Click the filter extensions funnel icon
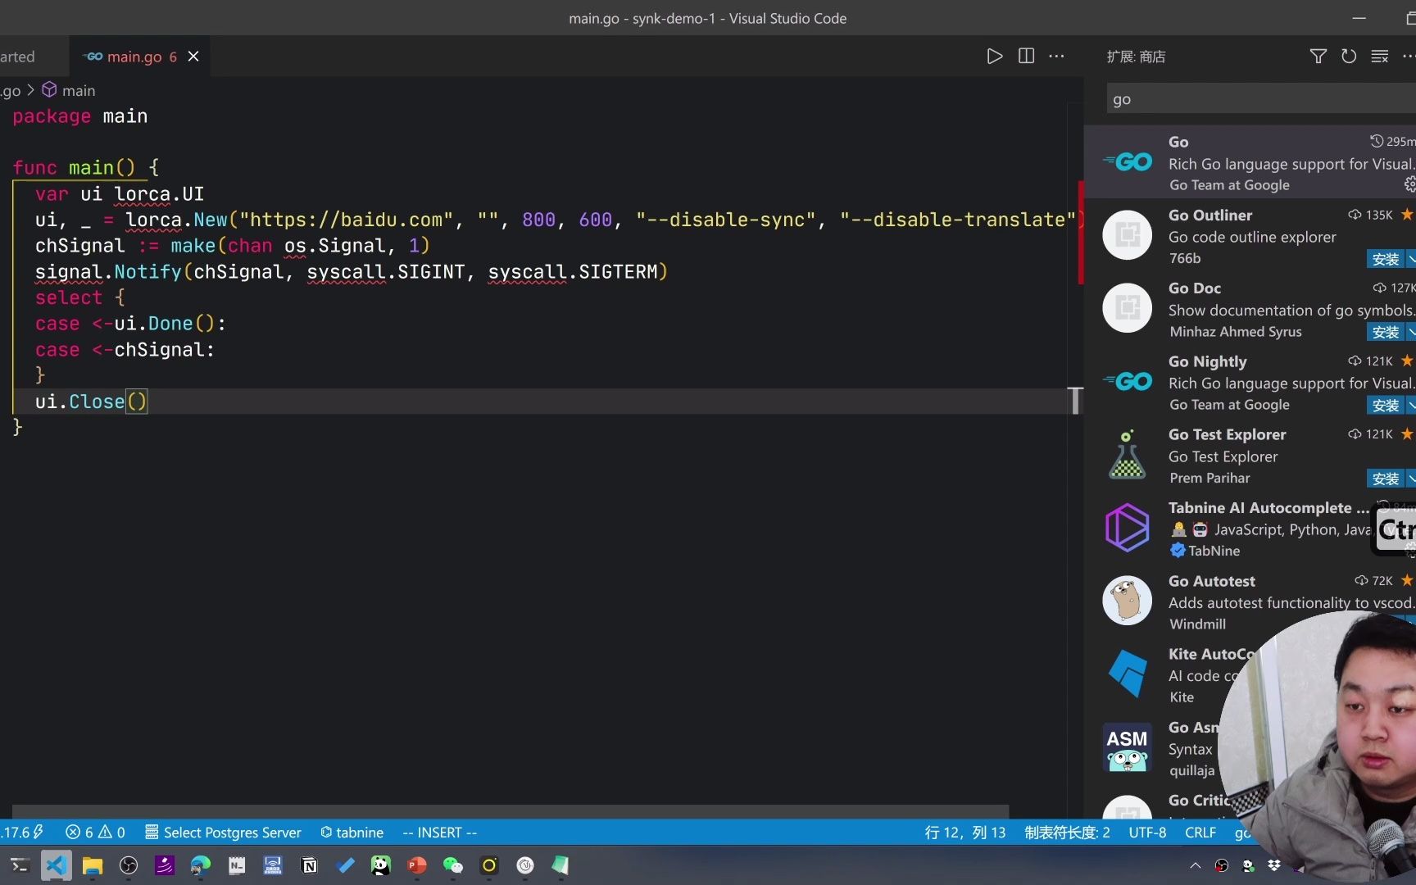The height and width of the screenshot is (885, 1416). [1318, 56]
